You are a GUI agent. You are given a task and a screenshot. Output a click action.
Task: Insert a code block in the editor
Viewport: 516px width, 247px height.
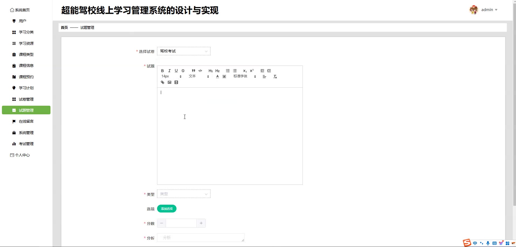coord(200,71)
